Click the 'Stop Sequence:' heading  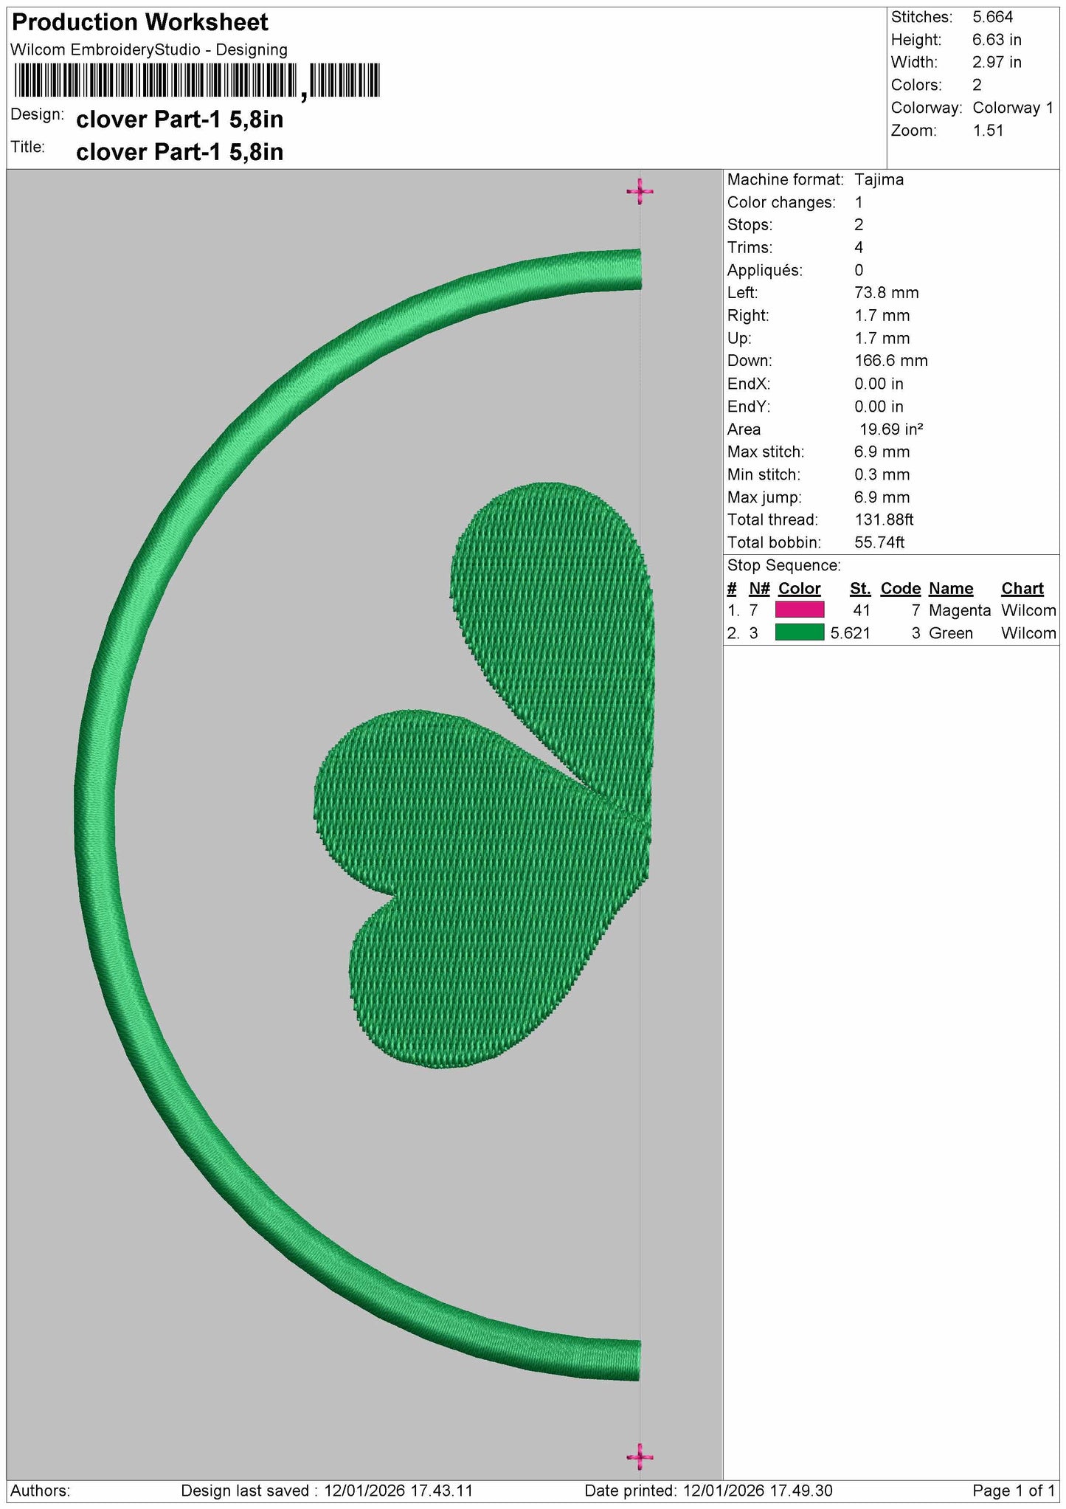click(783, 565)
